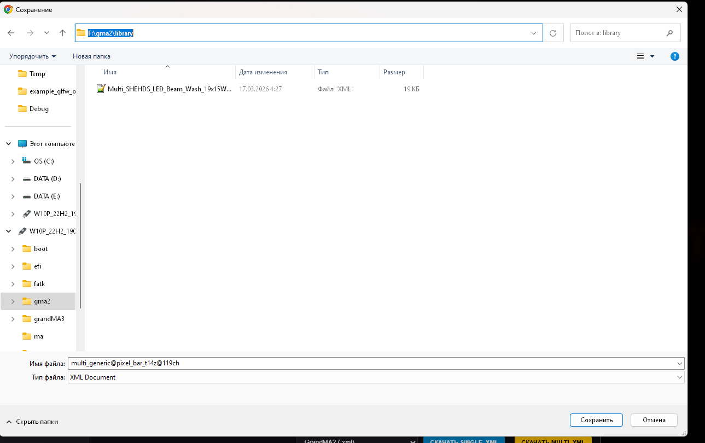Viewport: 705px width, 443px height.
Task: Expand the DATA (E:) drive
Action: [x=13, y=196]
